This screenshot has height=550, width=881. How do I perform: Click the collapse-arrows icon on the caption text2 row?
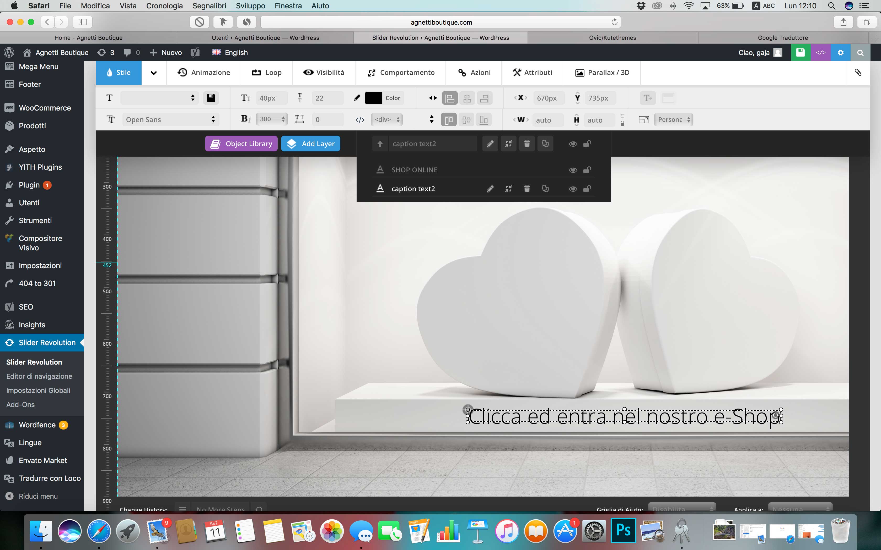[x=509, y=188]
